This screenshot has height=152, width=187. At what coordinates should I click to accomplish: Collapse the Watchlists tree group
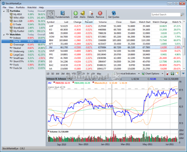(x=4, y=35)
